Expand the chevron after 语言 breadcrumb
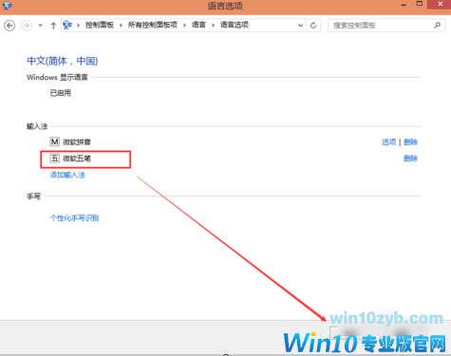Screen dimensions: 451x356 (213, 26)
